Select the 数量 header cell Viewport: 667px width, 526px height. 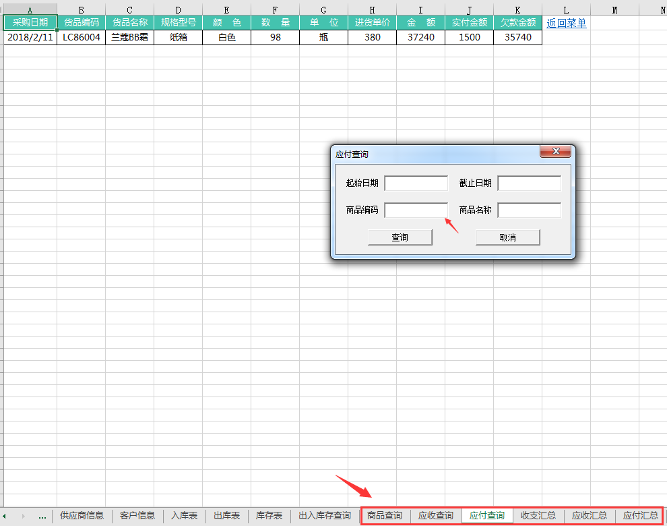pos(275,22)
